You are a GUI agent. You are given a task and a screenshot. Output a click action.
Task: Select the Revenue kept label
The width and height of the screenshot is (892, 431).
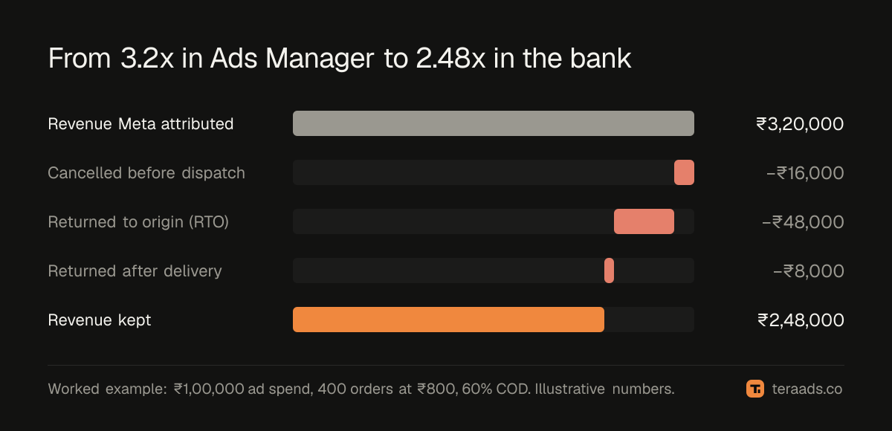100,320
